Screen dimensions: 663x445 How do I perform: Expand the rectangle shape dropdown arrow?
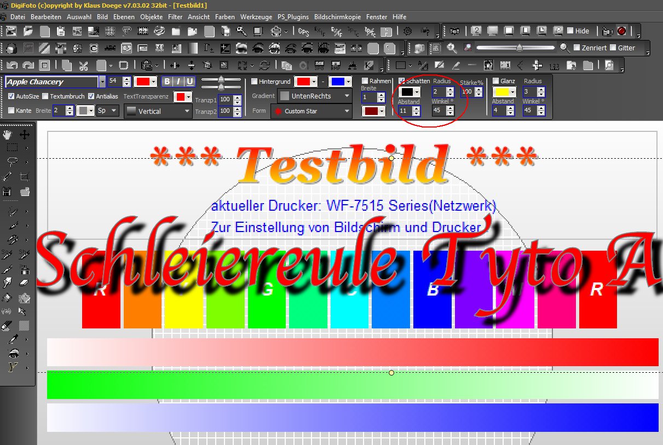tap(410, 65)
